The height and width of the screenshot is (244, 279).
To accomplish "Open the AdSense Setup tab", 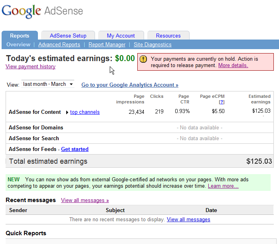I will (x=68, y=36).
